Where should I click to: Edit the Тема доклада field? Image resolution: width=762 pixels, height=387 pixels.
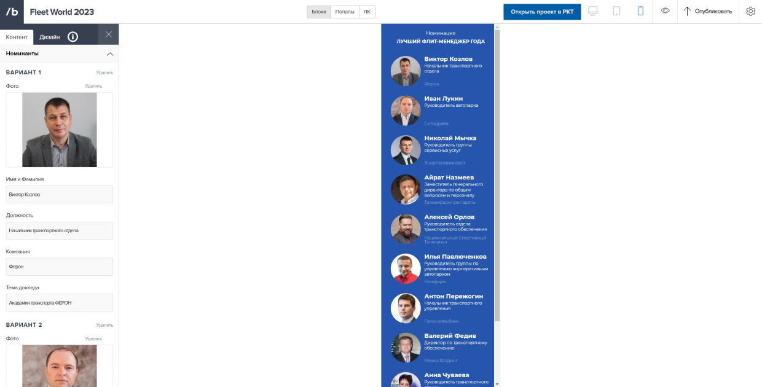tap(60, 303)
